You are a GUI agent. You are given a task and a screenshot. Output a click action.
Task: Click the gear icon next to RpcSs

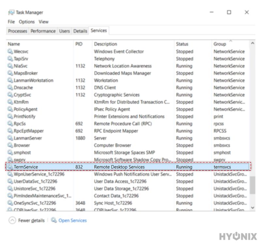11,124
